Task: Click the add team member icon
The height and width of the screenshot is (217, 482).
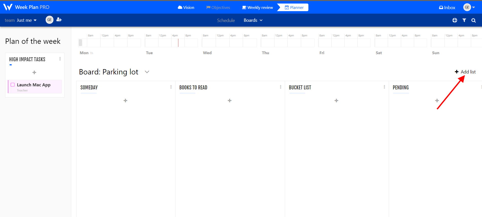Action: point(59,19)
